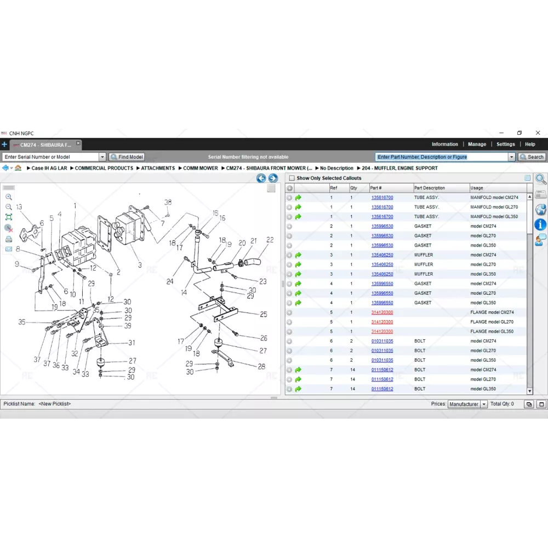Go to previous figure arrow
This screenshot has width=548, height=548.
(x=261, y=178)
